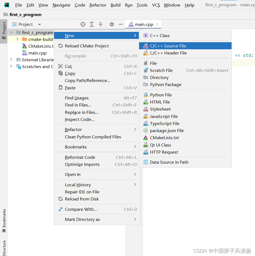Viewport: 255px width, 256px height.
Task: Expand External Libraries node
Action: tap(11, 60)
